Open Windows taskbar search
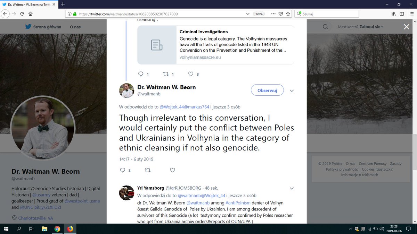This screenshot has height=234, width=417. click(18, 229)
